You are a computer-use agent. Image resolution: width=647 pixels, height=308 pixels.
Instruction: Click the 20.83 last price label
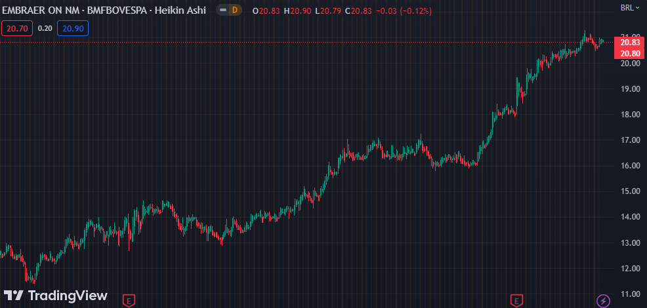(x=629, y=42)
